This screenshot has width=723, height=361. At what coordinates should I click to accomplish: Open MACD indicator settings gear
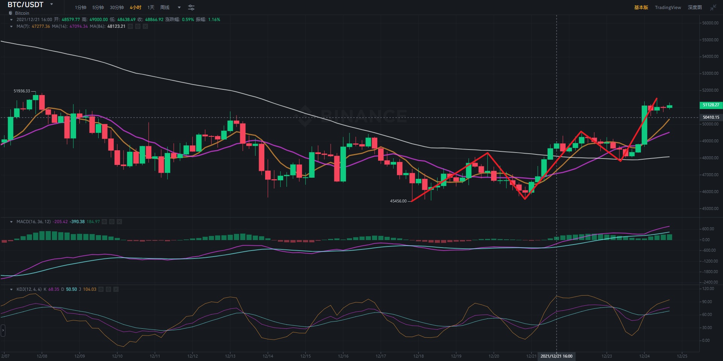[112, 222]
